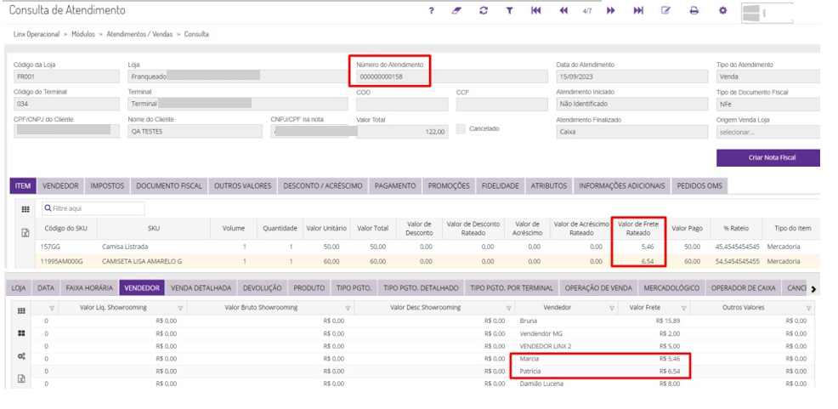
Task: Open the Vendedor column filter dropdown
Action: tap(613, 308)
